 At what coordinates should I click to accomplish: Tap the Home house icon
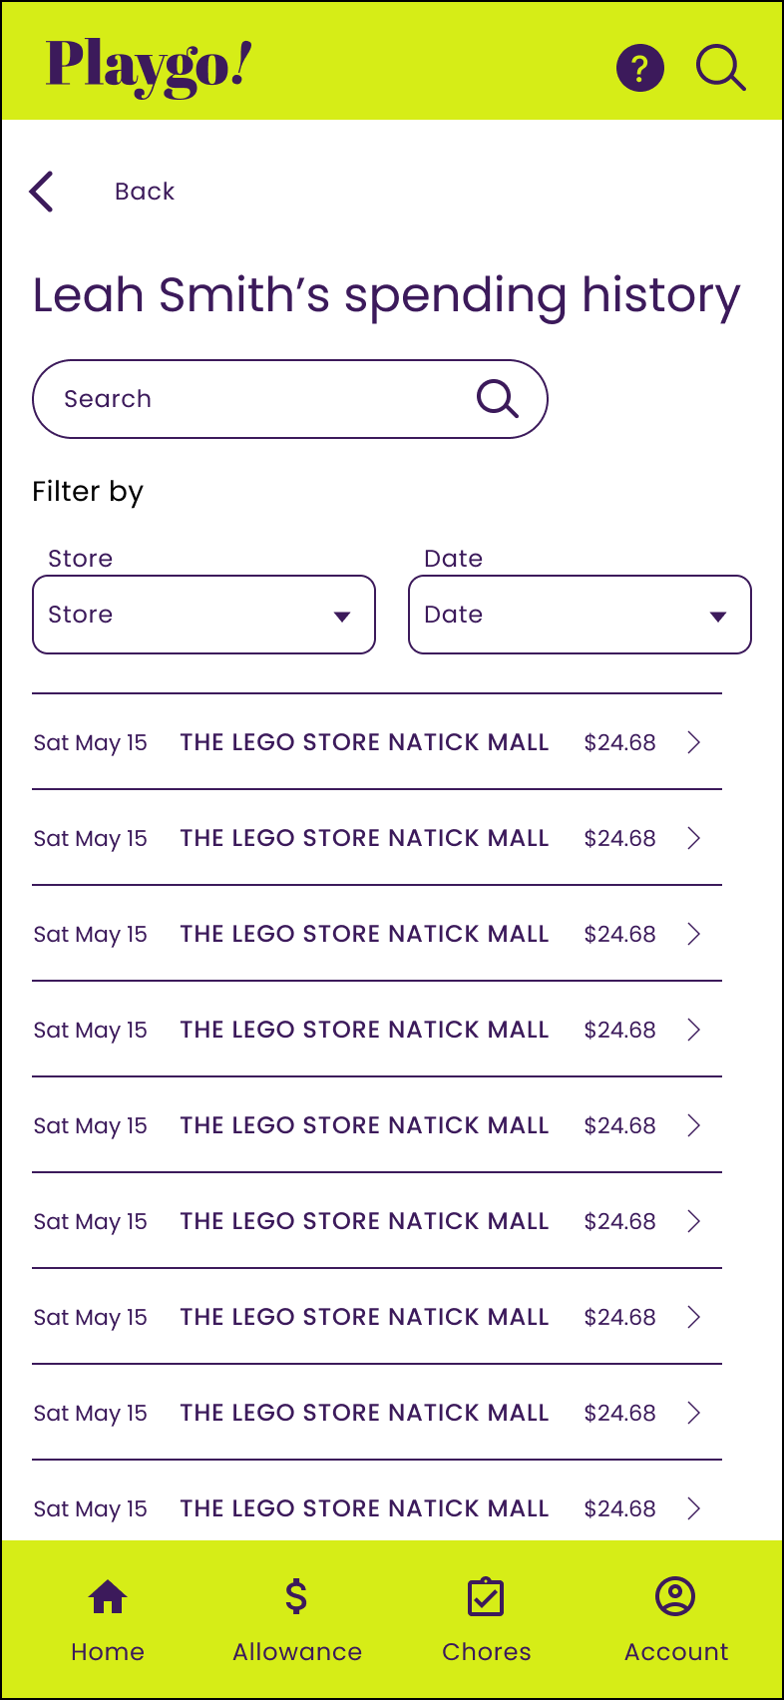coord(108,1597)
